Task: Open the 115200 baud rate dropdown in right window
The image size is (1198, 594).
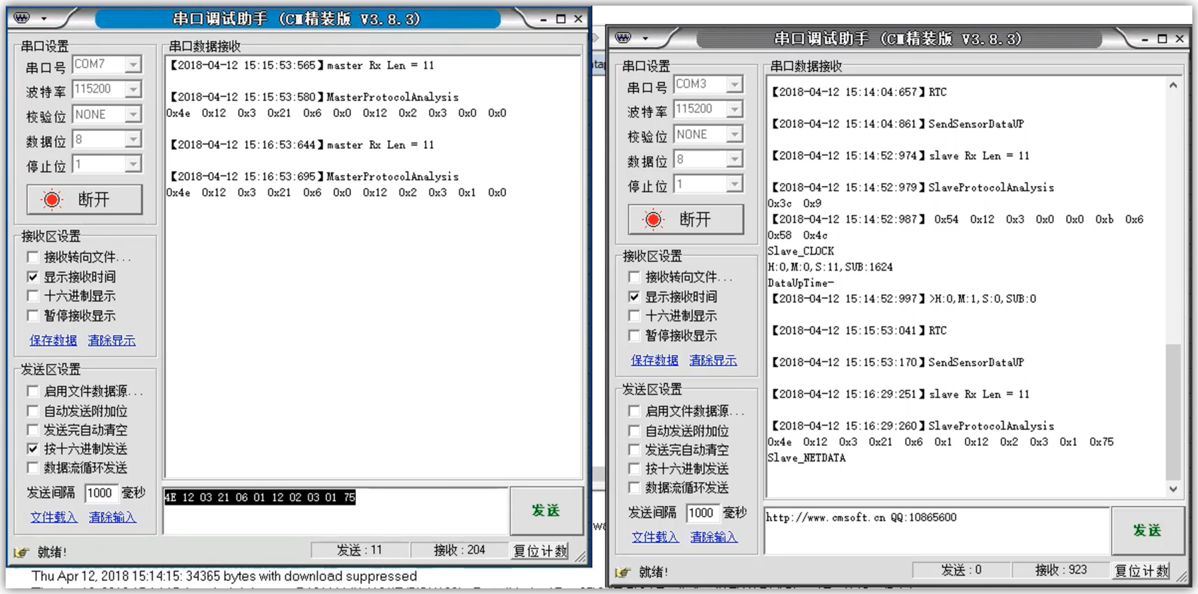Action: point(734,109)
